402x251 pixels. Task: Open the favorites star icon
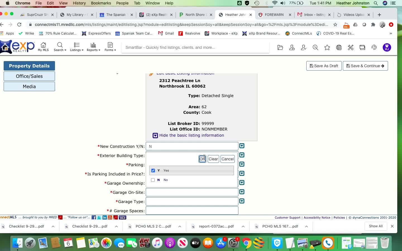[327, 47]
